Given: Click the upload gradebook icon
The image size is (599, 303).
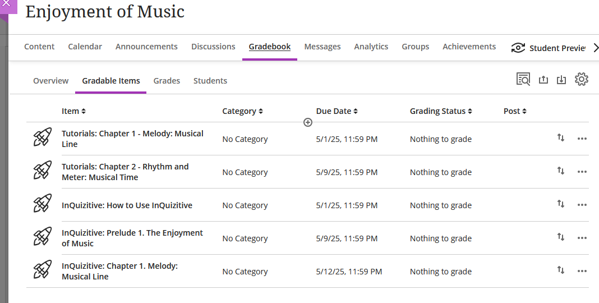Looking at the screenshot, I should pyautogui.click(x=543, y=80).
